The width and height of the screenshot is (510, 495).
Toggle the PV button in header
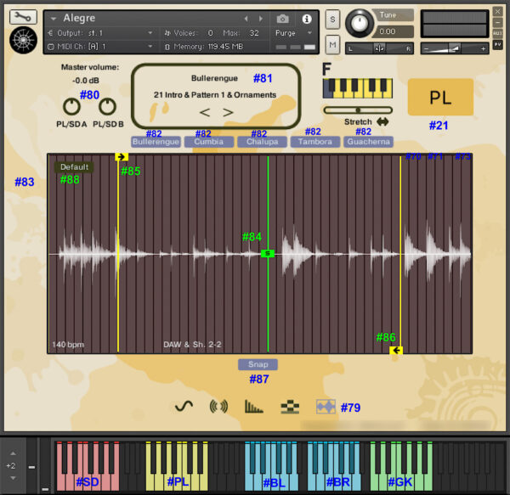[497, 44]
